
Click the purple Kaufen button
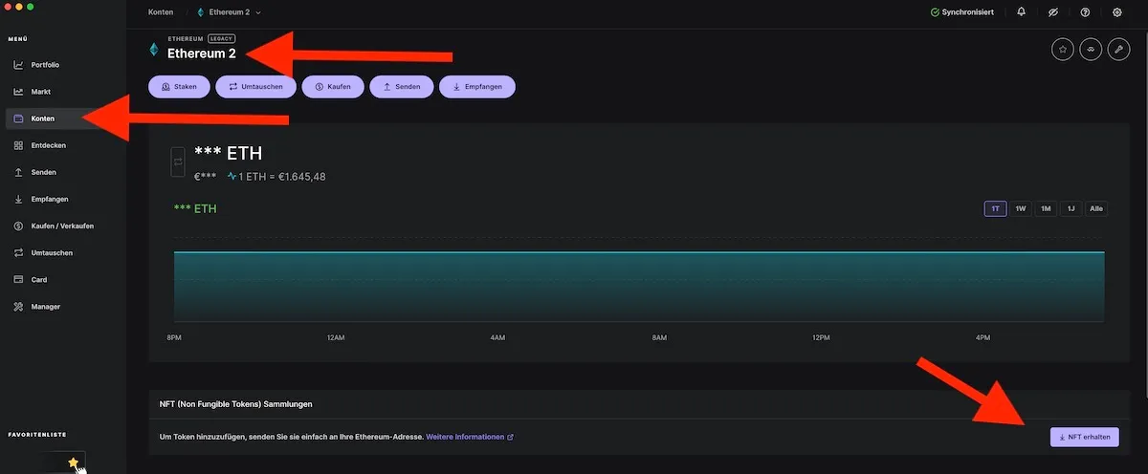(333, 87)
